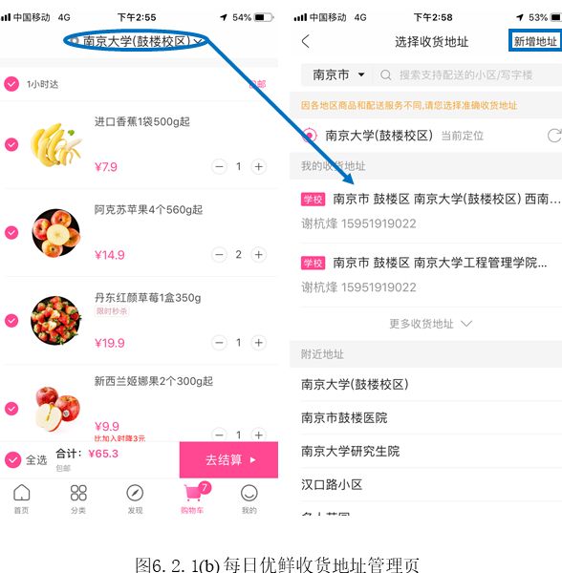Open the 我的 profile smiley icon
This screenshot has height=573, width=562.
point(249,493)
